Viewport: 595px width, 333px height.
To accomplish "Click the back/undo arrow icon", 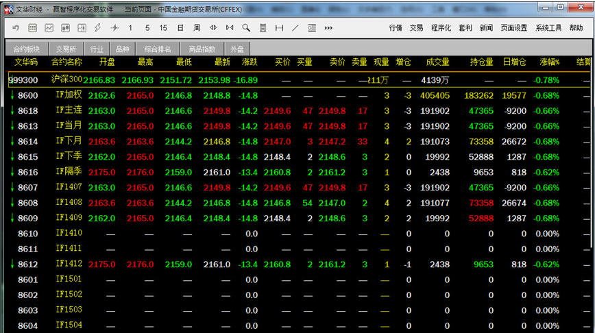I will point(15,28).
